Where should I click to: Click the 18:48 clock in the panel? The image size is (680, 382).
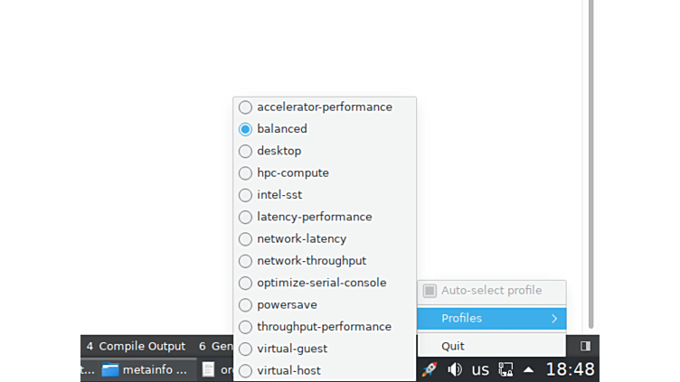pos(570,369)
